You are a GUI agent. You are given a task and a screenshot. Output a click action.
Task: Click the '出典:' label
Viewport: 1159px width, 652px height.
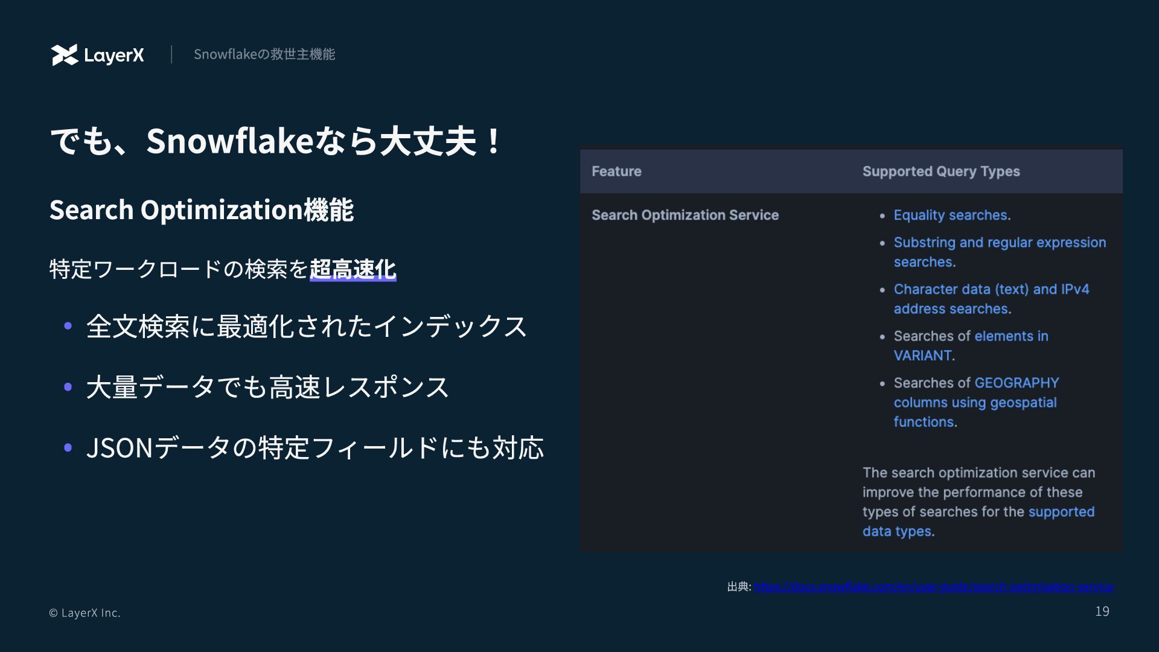(x=739, y=587)
